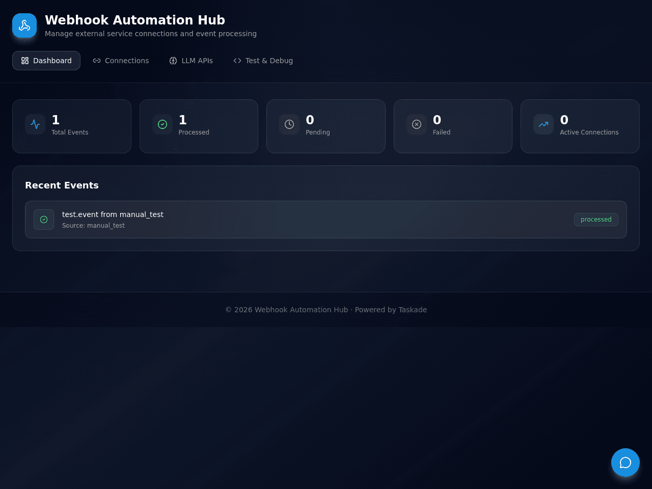The image size is (652, 489).
Task: Open the chat bubble button
Action: (626, 463)
